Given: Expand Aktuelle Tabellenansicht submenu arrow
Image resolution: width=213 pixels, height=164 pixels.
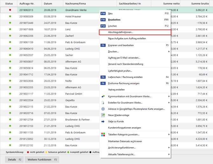Looking at the screenshot, I should [169, 154].
